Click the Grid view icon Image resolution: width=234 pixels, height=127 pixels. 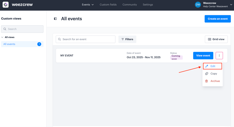click(210, 39)
